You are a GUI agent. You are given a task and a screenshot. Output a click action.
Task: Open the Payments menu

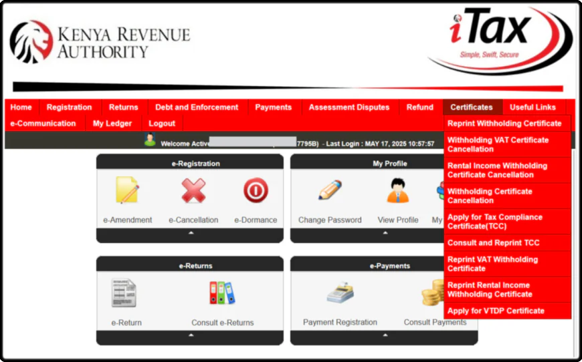point(274,108)
